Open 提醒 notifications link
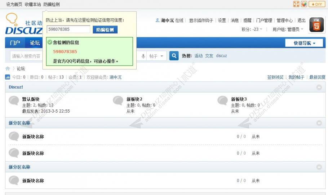 pos(247,21)
